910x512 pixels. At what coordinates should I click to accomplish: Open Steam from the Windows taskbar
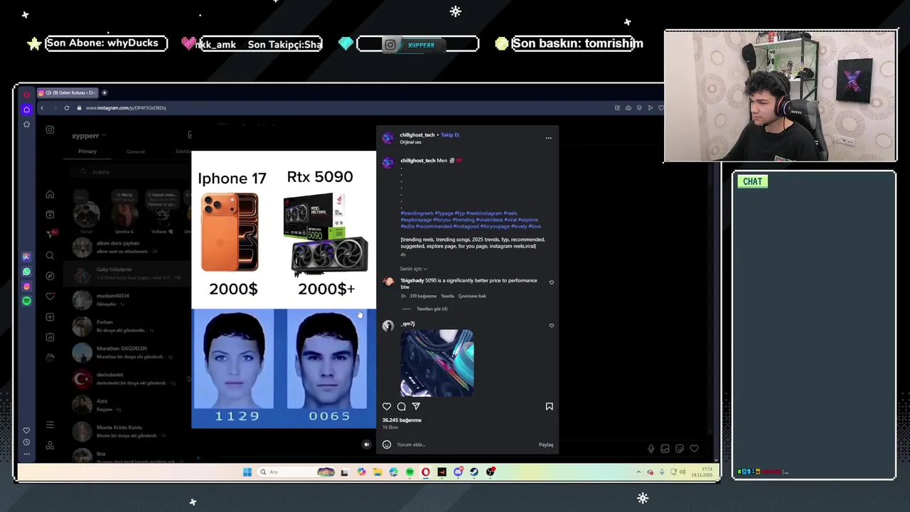point(474,472)
